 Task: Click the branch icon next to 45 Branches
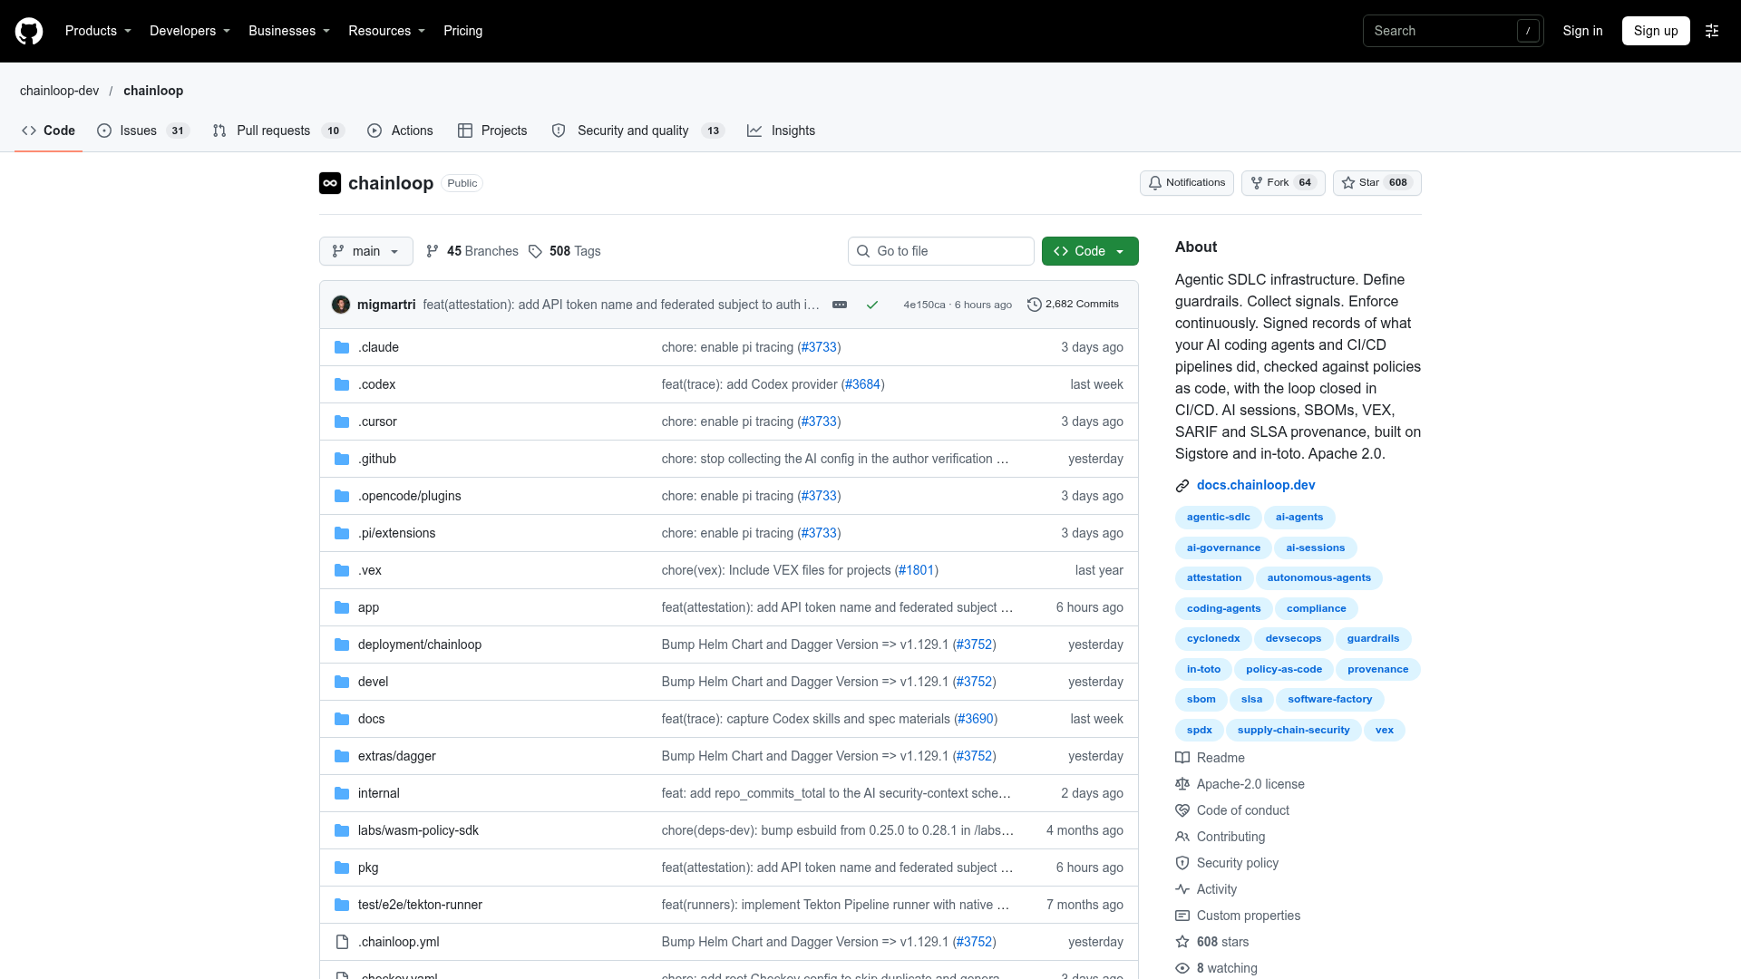pyautogui.click(x=433, y=251)
